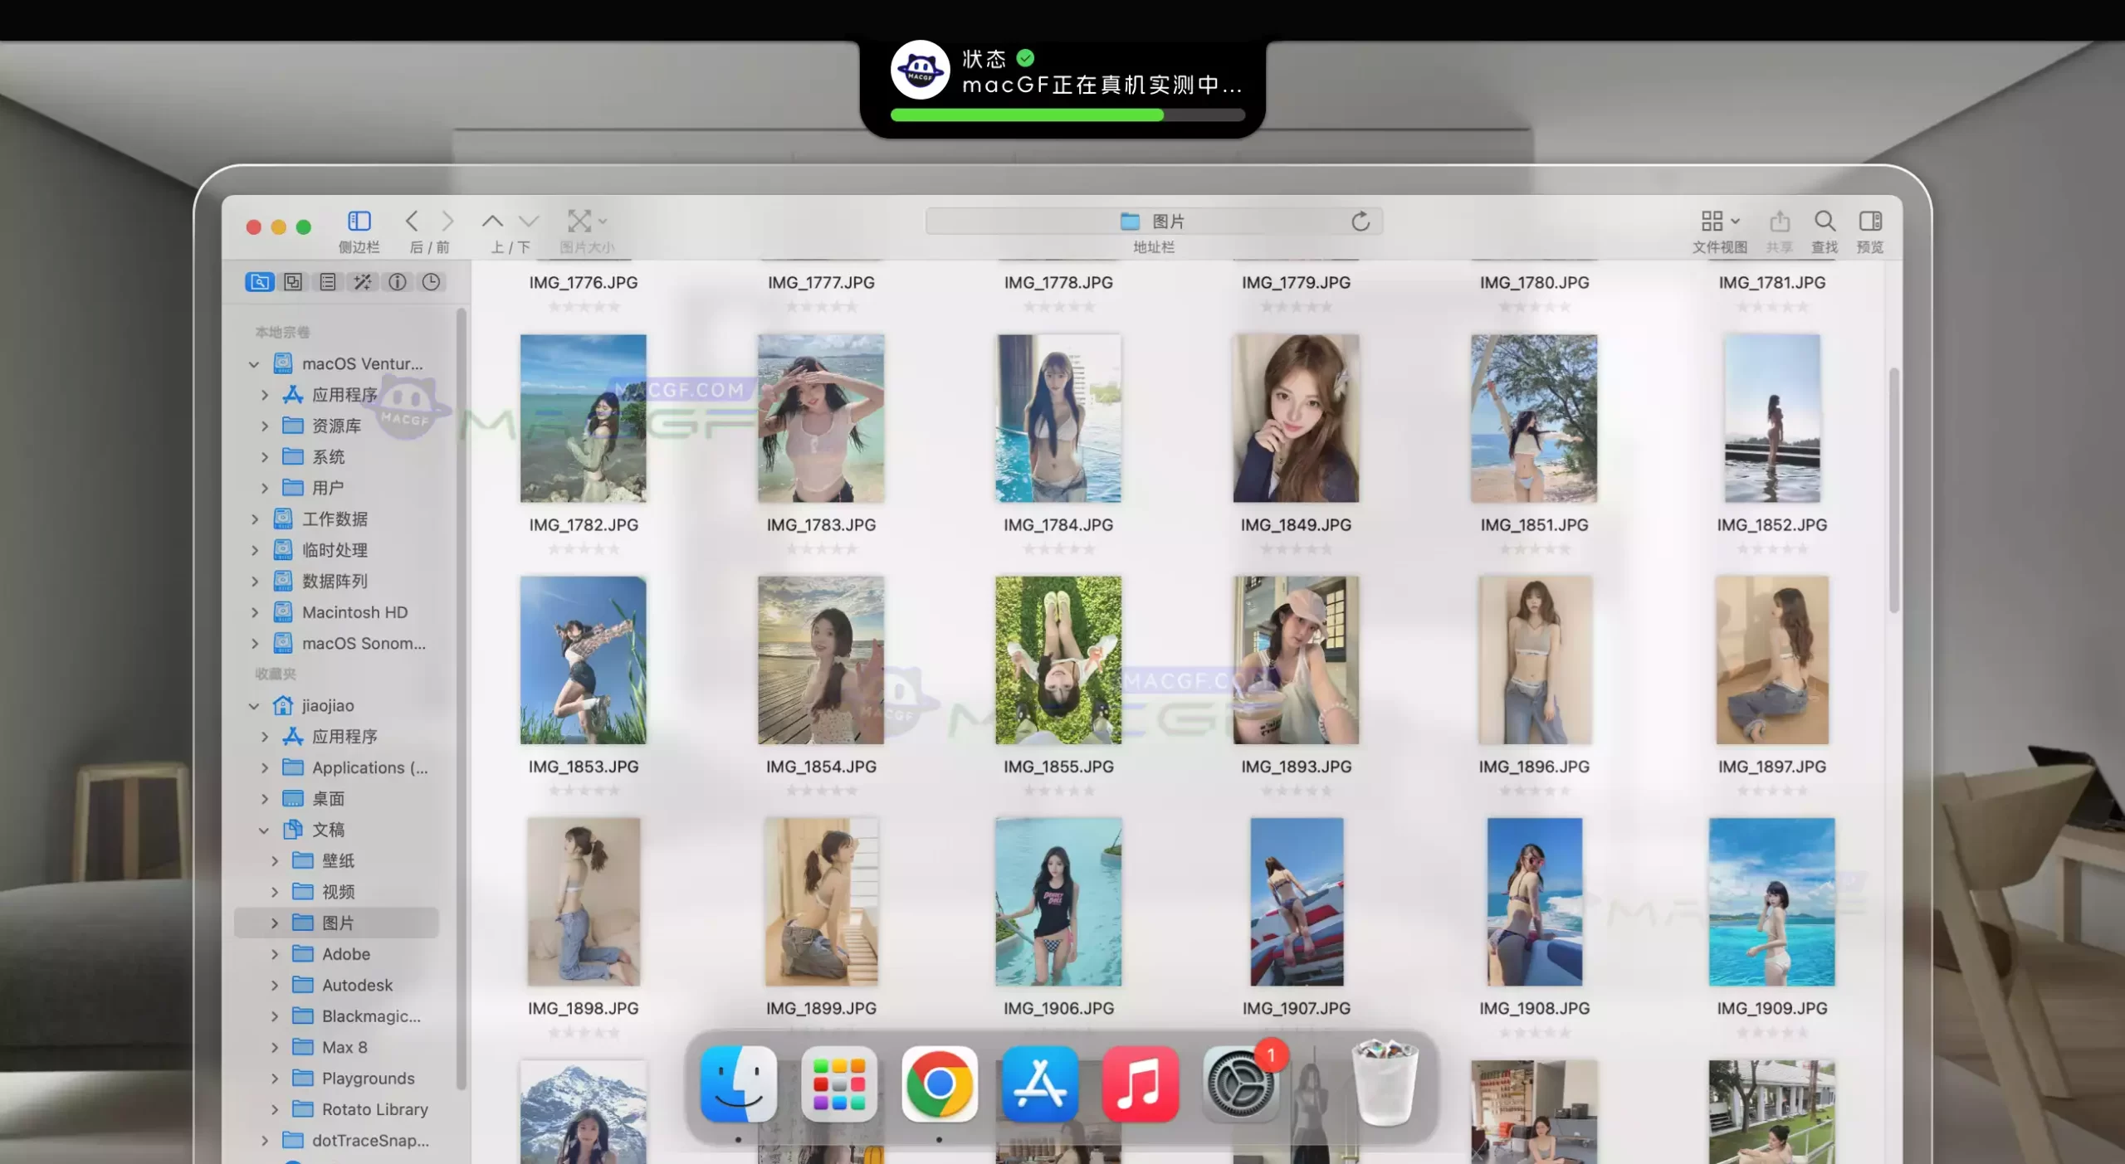Launch Google Chrome from the Dock
The height and width of the screenshot is (1164, 2125).
939,1084
